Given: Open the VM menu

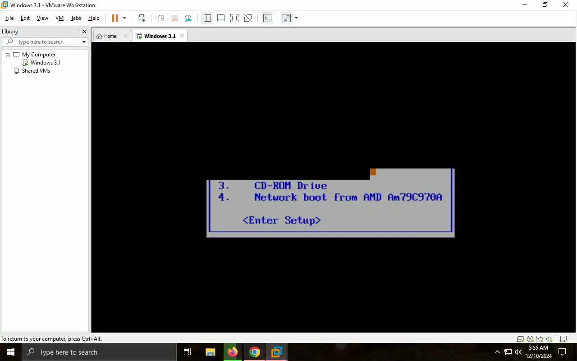Looking at the screenshot, I should tap(59, 18).
